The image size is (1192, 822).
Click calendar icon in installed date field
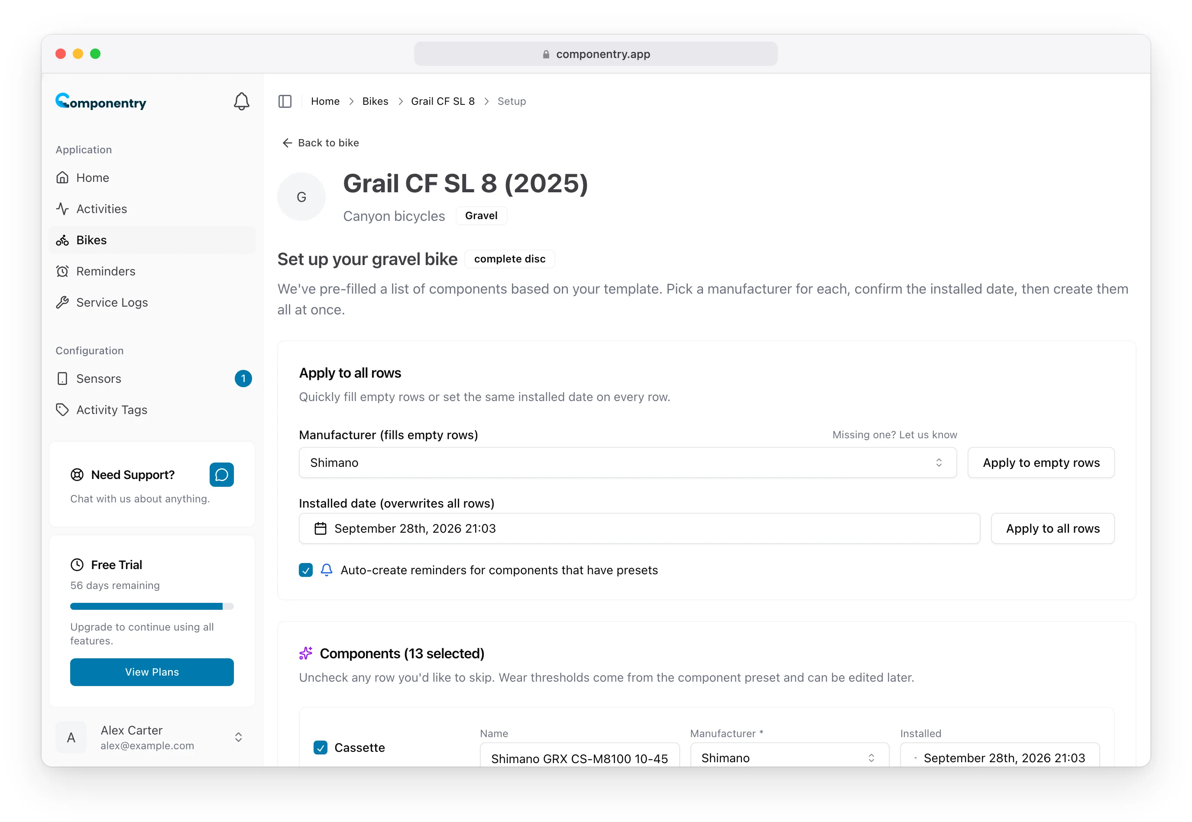(x=321, y=528)
